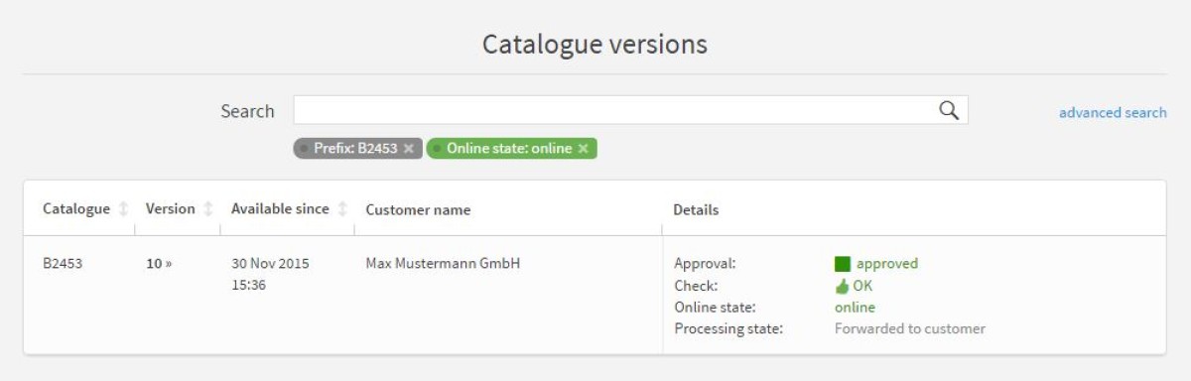Sort by Available since column arrows
The width and height of the screenshot is (1191, 381).
[342, 209]
